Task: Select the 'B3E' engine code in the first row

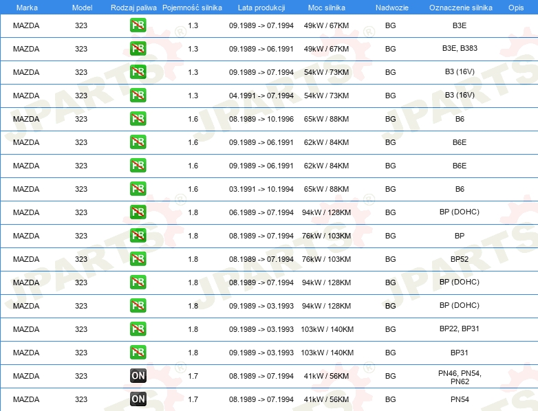Action: (x=460, y=25)
